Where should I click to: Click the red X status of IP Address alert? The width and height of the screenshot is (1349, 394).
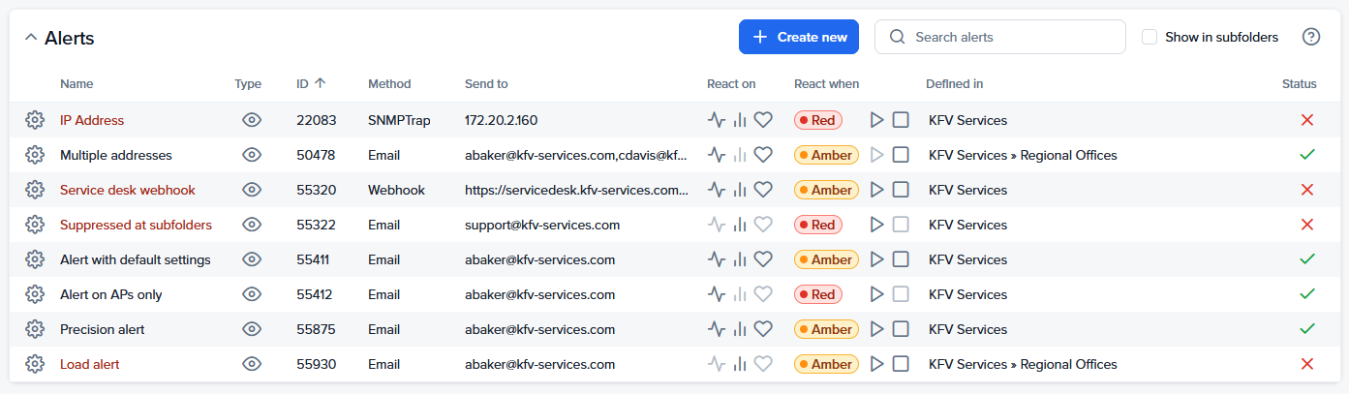pyautogui.click(x=1307, y=120)
